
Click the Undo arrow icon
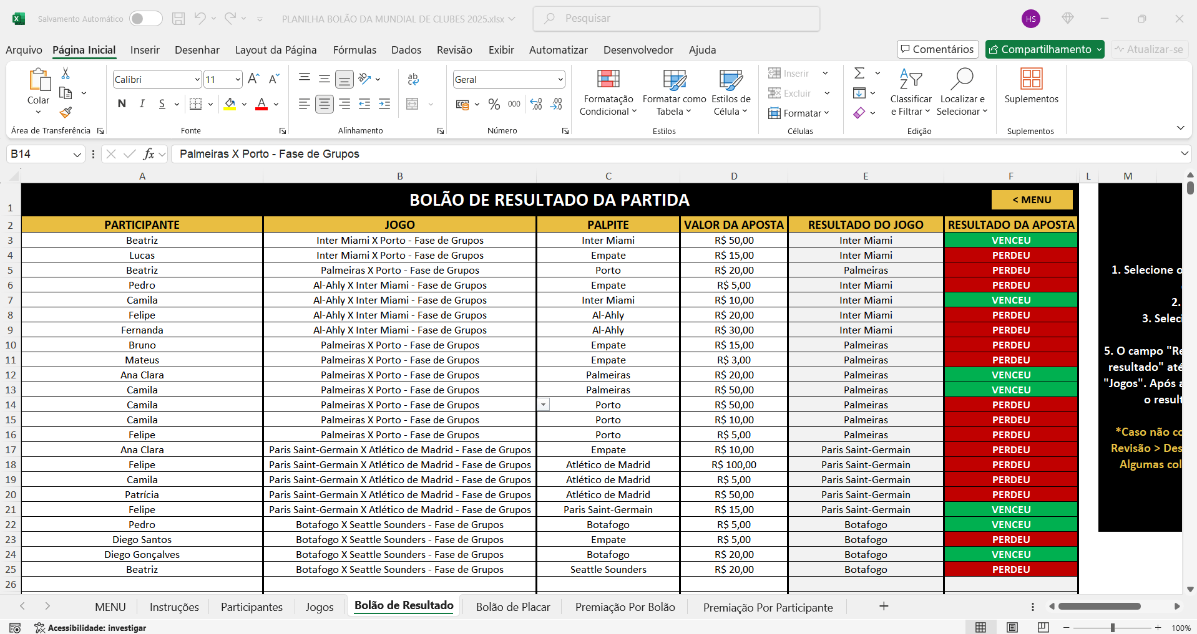click(200, 18)
